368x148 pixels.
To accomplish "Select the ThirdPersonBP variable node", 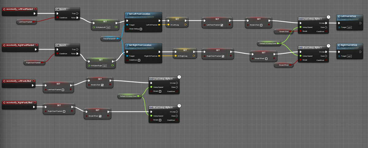I will (x=110, y=38).
